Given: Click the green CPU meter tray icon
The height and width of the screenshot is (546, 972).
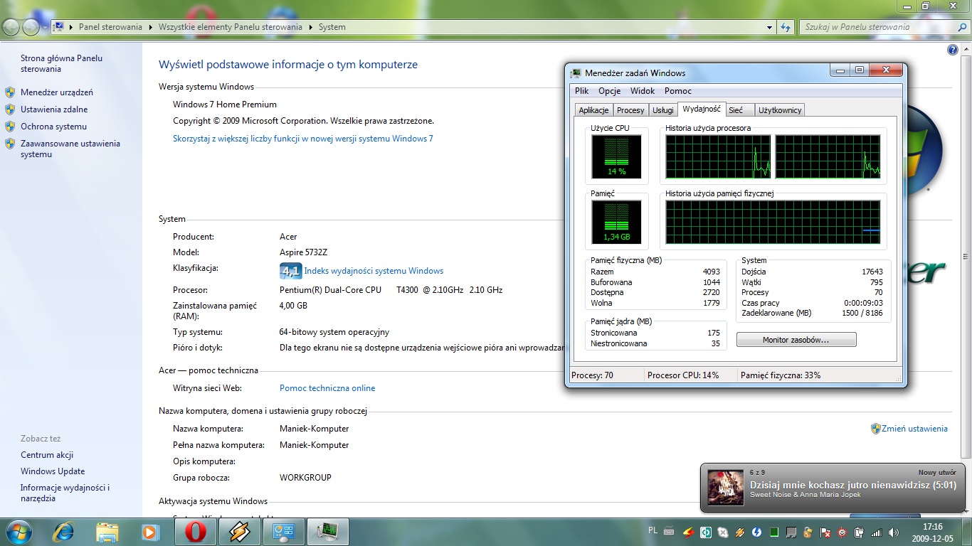Looking at the screenshot, I should 774,532.
